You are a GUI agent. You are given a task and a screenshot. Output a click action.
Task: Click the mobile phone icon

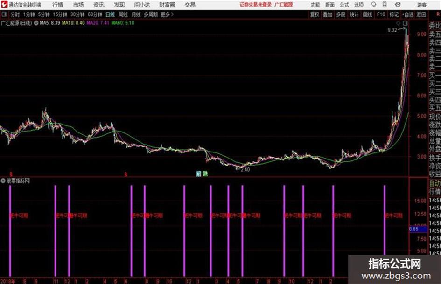click(x=385, y=5)
